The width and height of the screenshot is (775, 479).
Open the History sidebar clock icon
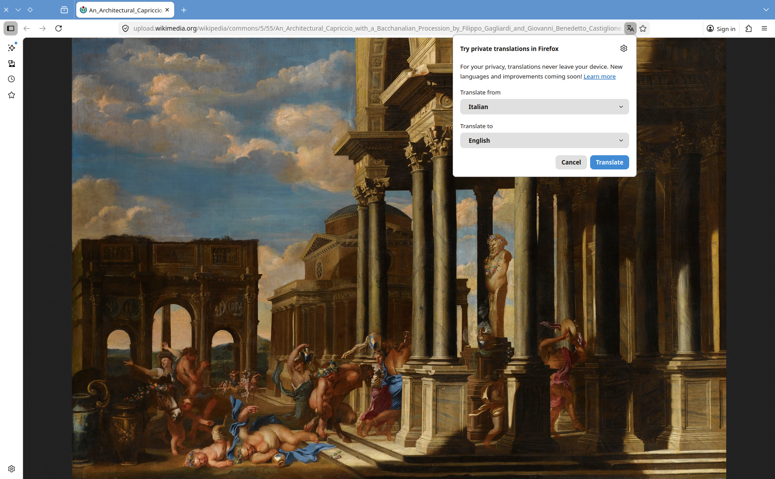point(12,79)
